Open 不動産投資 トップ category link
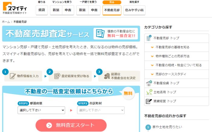The height and width of the screenshot is (132, 212). coord(177,83)
